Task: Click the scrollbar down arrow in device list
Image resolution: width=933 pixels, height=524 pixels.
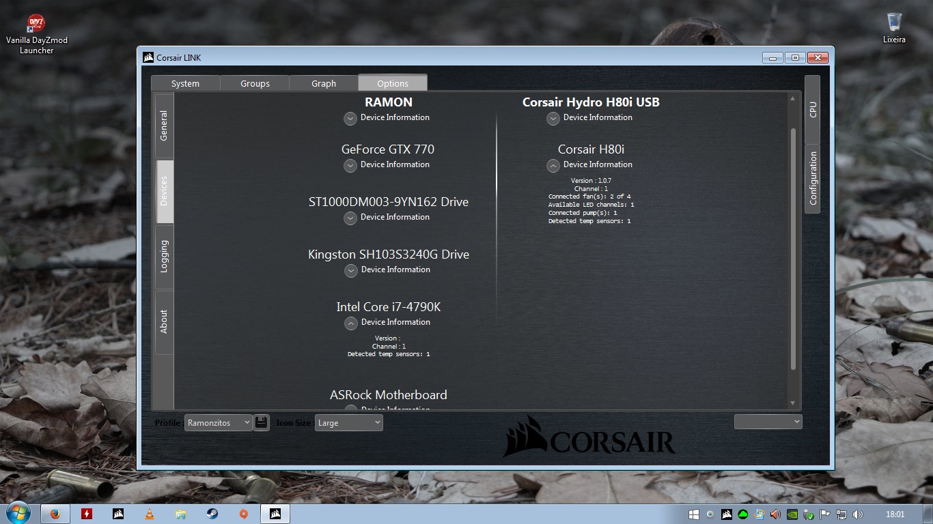Action: (793, 403)
